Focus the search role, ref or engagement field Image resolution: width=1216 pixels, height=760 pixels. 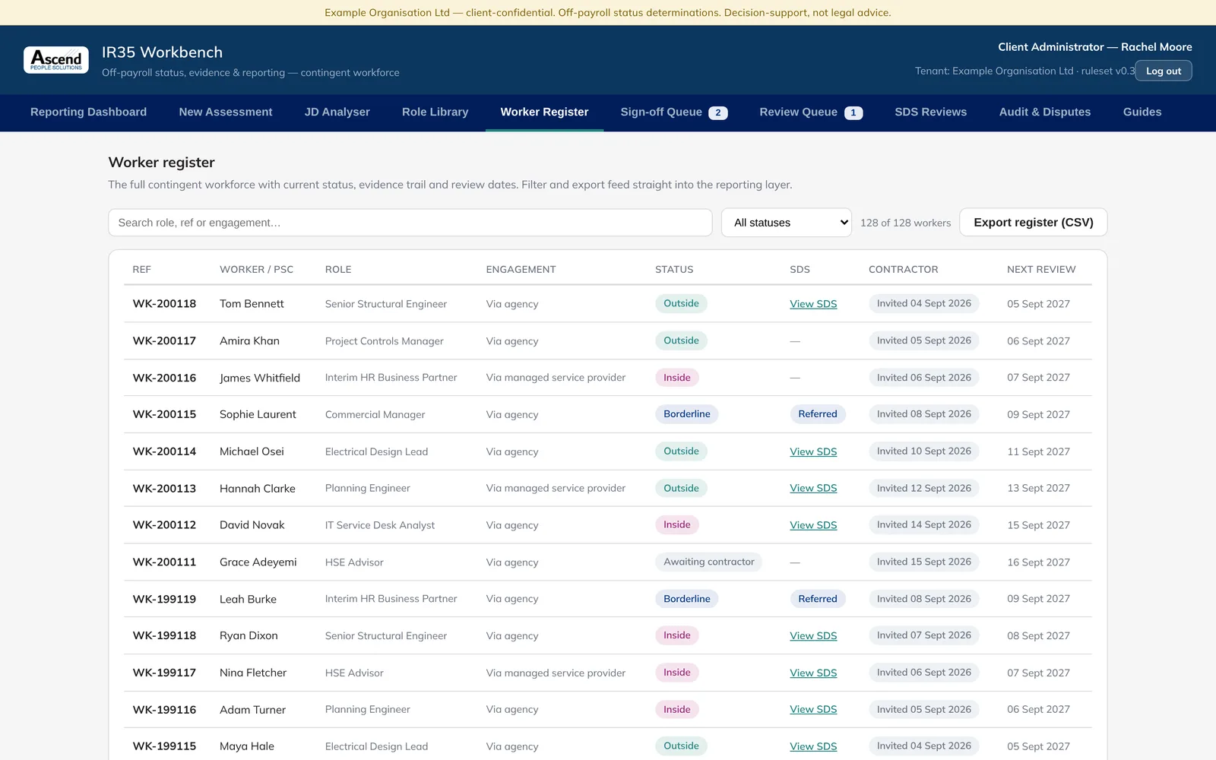point(410,223)
